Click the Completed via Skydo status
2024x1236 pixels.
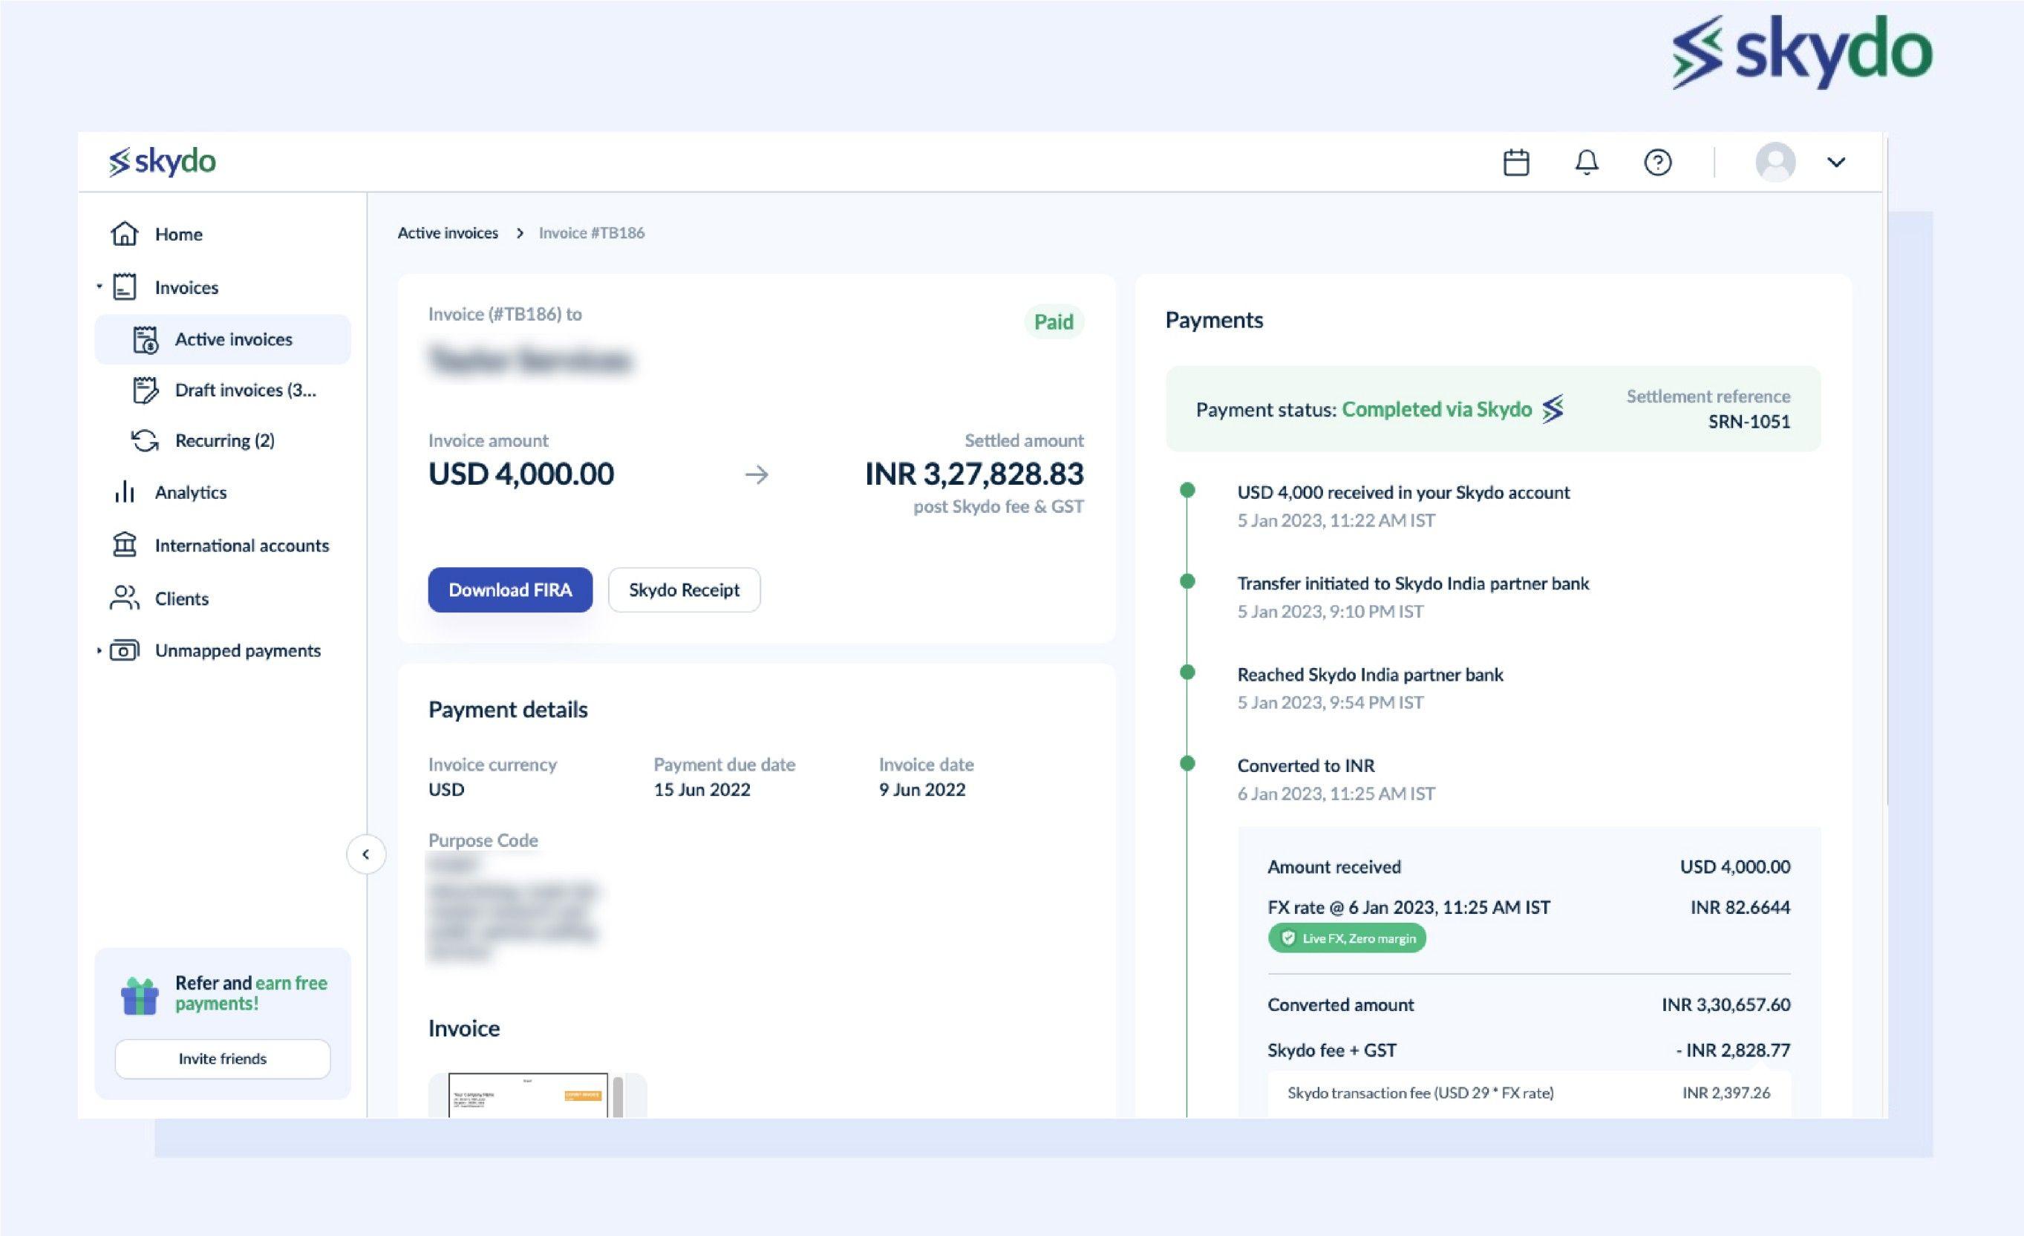[1437, 409]
